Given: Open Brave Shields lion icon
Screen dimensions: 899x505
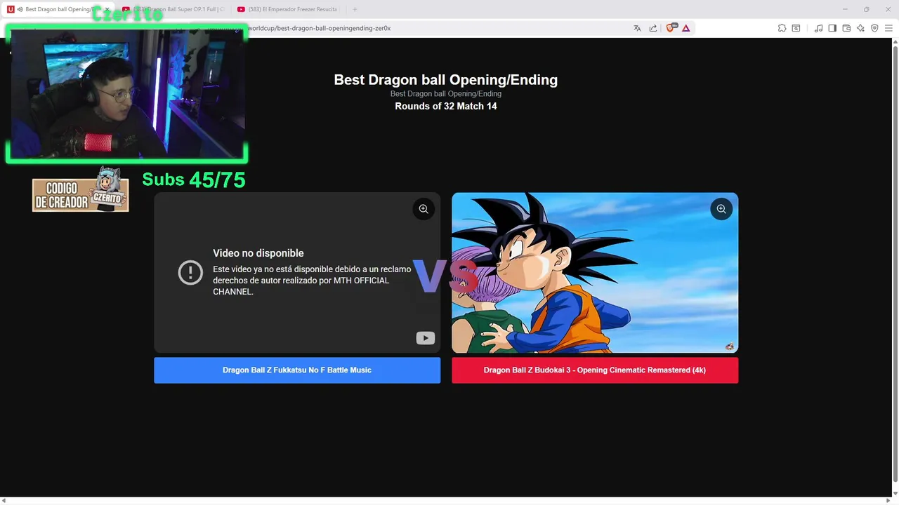Looking at the screenshot, I should [670, 28].
